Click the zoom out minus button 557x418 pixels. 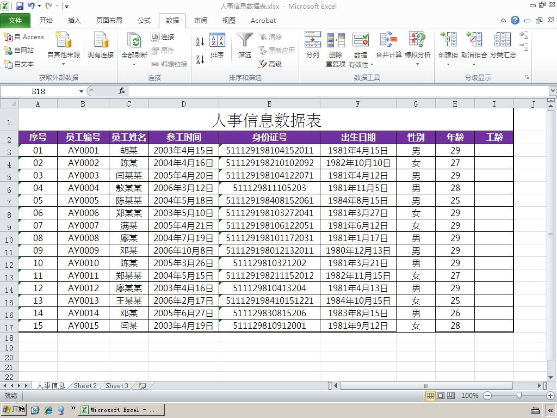click(488, 396)
